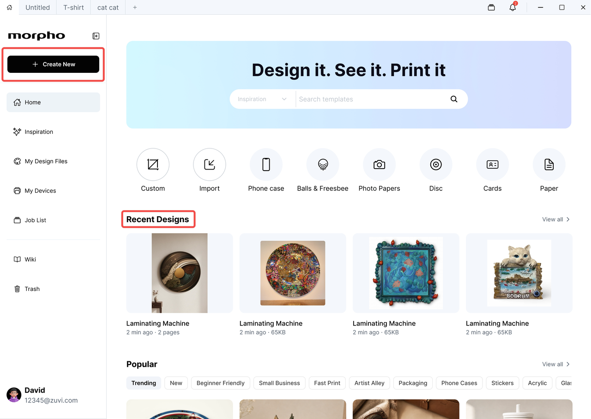This screenshot has width=591, height=419.
Task: Select the Beginner Friendly filter chip
Action: pos(221,383)
